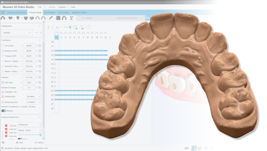This screenshot has width=267, height=151.
Task: Click the Attachments warning triangle icon
Action: pos(3,96)
